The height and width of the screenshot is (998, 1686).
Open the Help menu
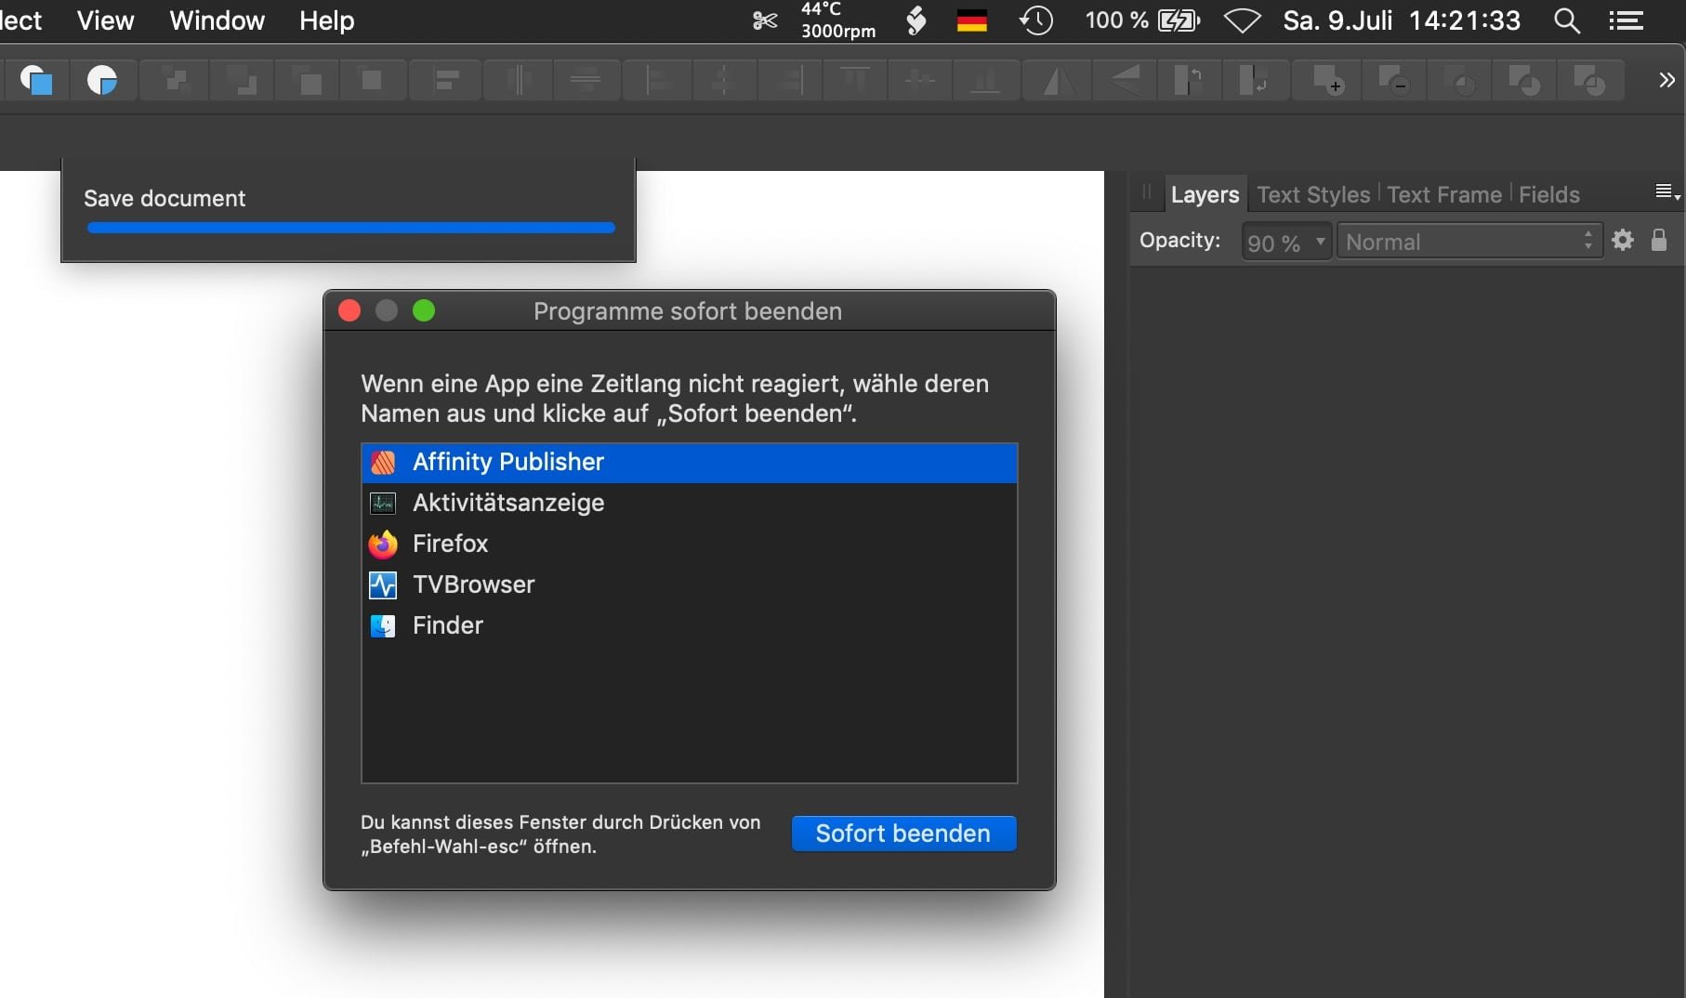click(327, 20)
